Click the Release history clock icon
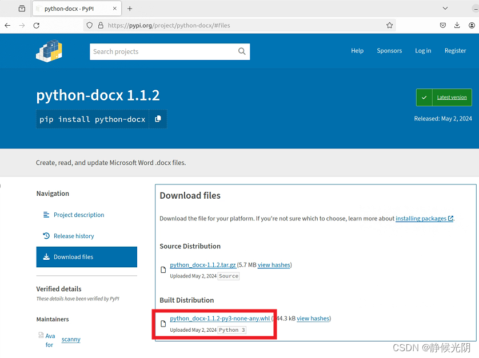The image size is (479, 358). point(46,236)
